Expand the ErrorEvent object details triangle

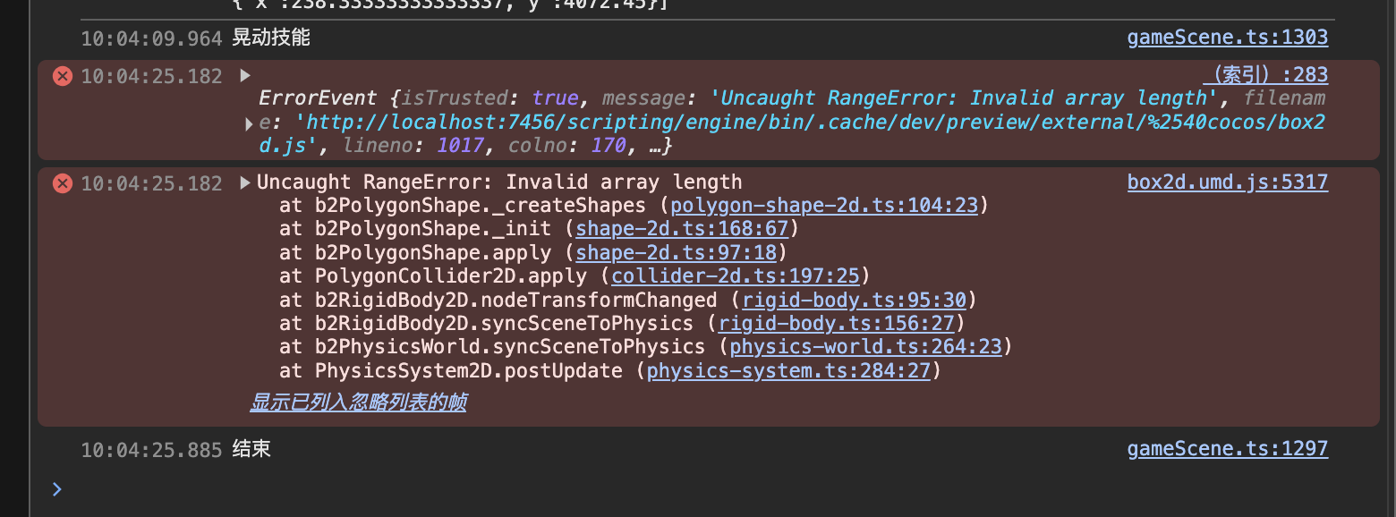coord(249,124)
